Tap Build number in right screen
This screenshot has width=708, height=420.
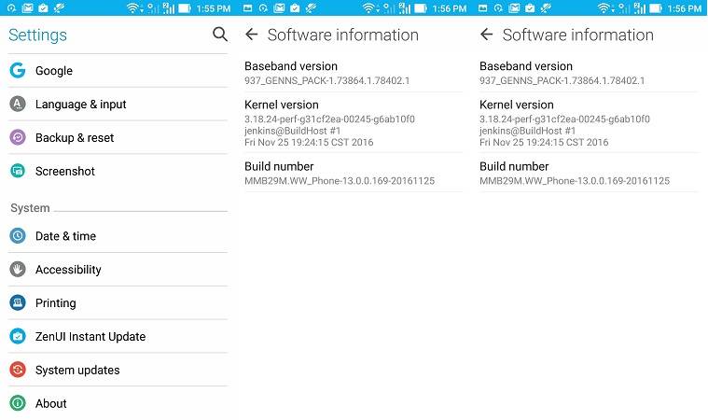pos(589,173)
